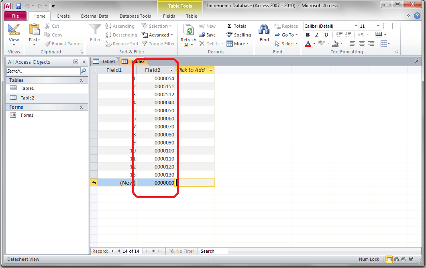
Task: Open the View design switcher icon
Action: coord(14,29)
